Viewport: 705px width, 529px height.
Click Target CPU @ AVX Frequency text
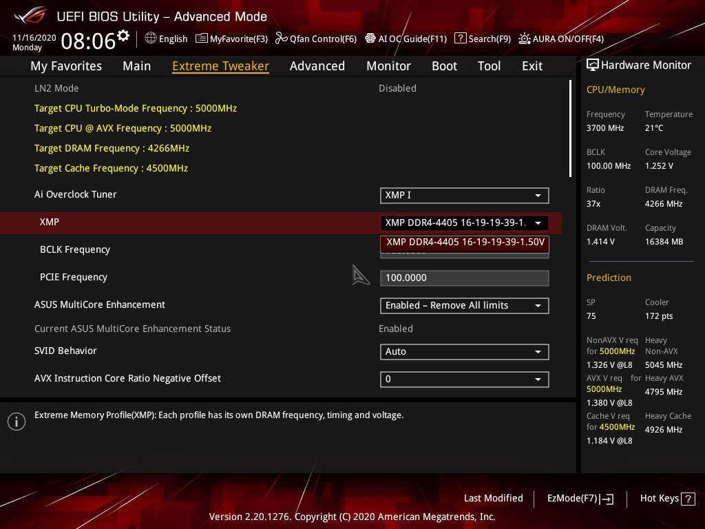click(123, 127)
